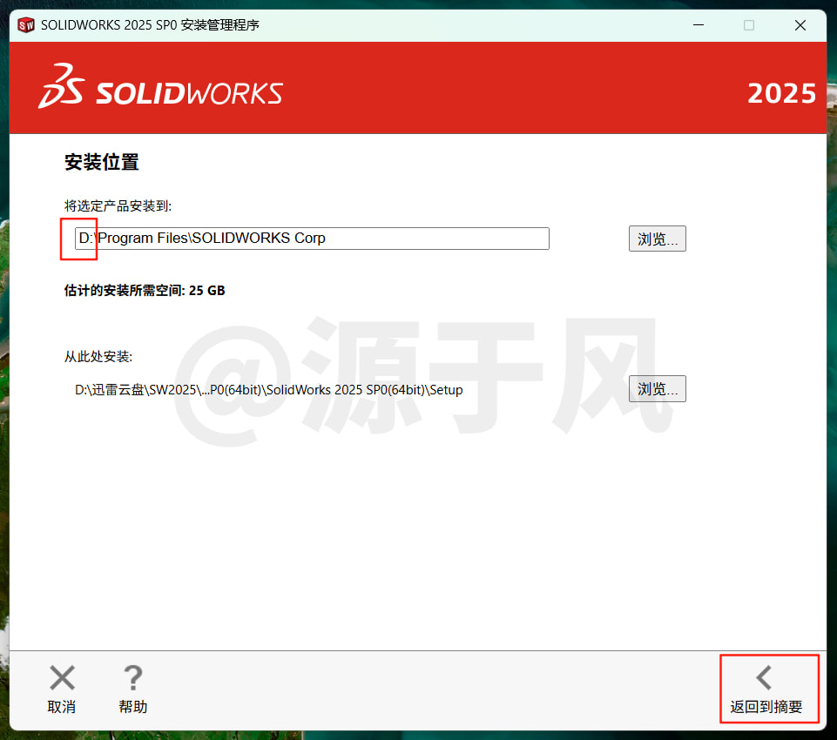Click the 安装位置 heading
Screen dimensions: 837x740
tap(101, 162)
